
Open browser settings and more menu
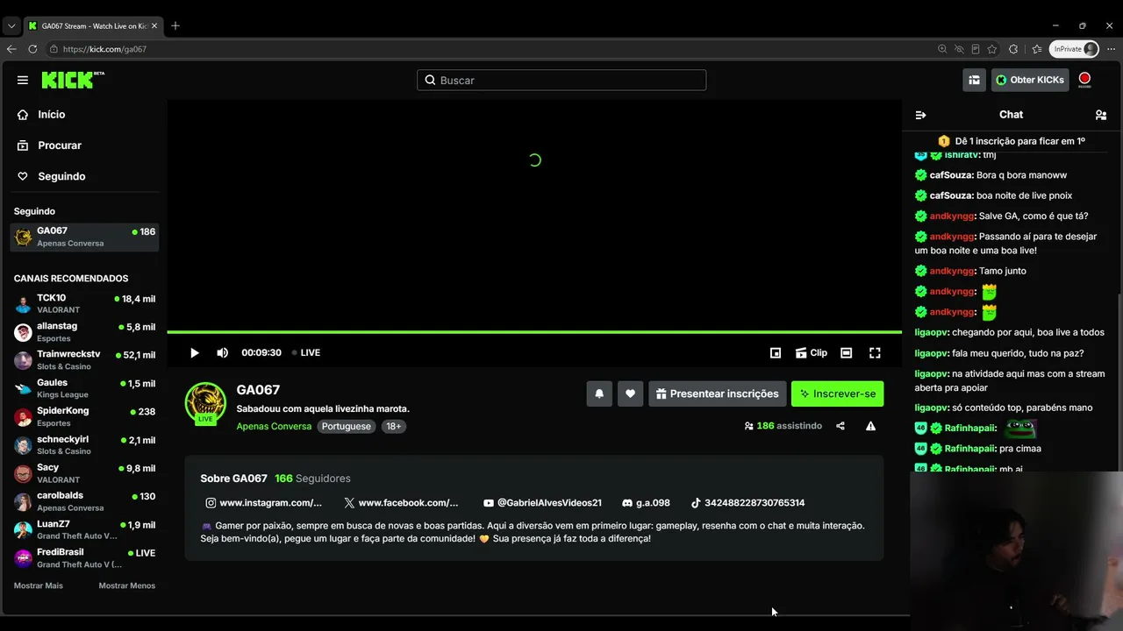point(1111,49)
